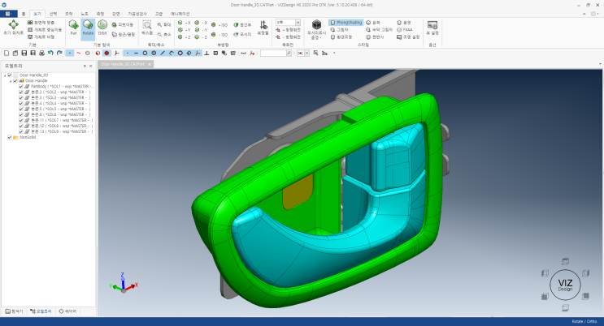Toggle SOL7 body visibility checkbox
Image resolution: width=604 pixels, height=326 pixels.
[21, 120]
